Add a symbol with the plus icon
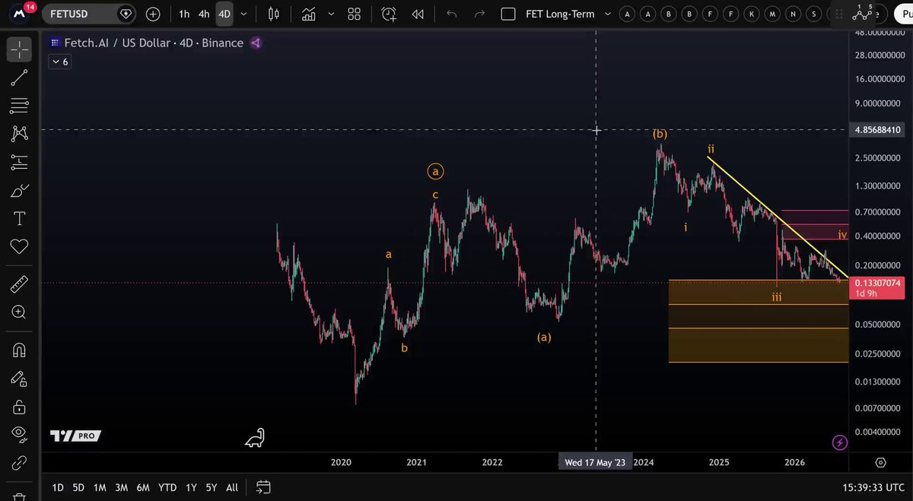The width and height of the screenshot is (913, 501). (153, 14)
